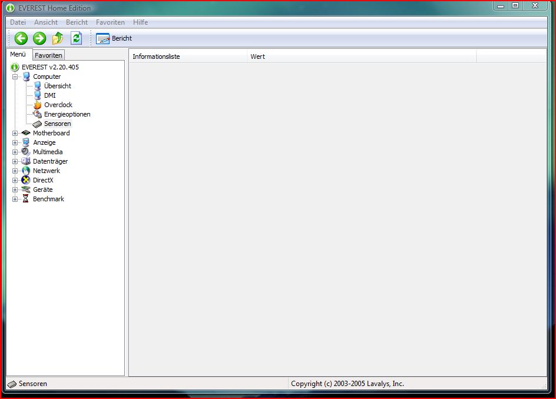Select the Netzwerk tree label
This screenshot has width=556, height=399.
(47, 171)
